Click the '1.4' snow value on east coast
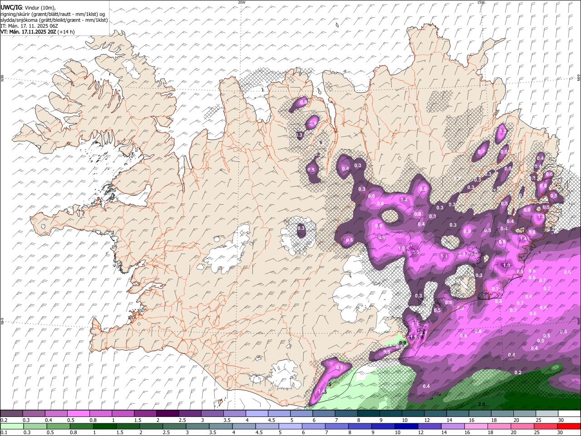Viewport: 581px width, 436px height. coord(523,239)
